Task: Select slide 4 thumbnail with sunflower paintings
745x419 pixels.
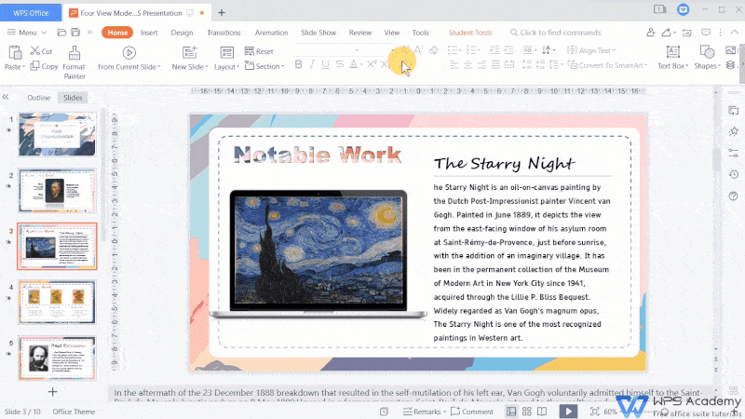Action: click(x=57, y=302)
